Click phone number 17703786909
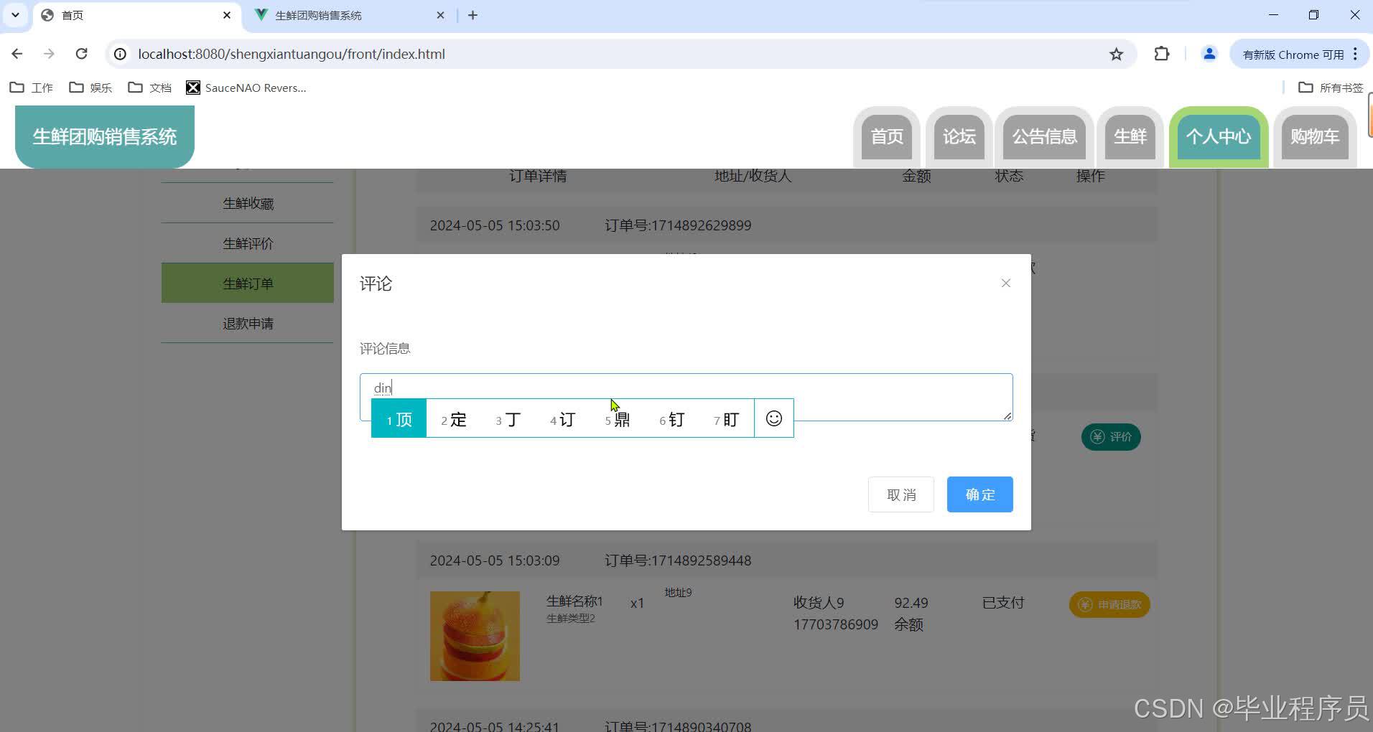This screenshot has height=732, width=1373. tap(836, 624)
